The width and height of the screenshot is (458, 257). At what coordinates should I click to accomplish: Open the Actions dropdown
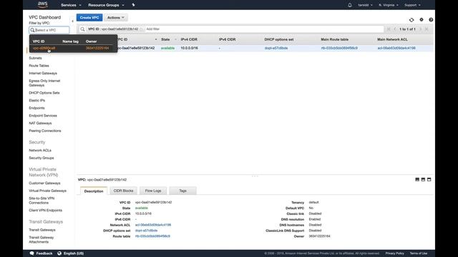116,17
